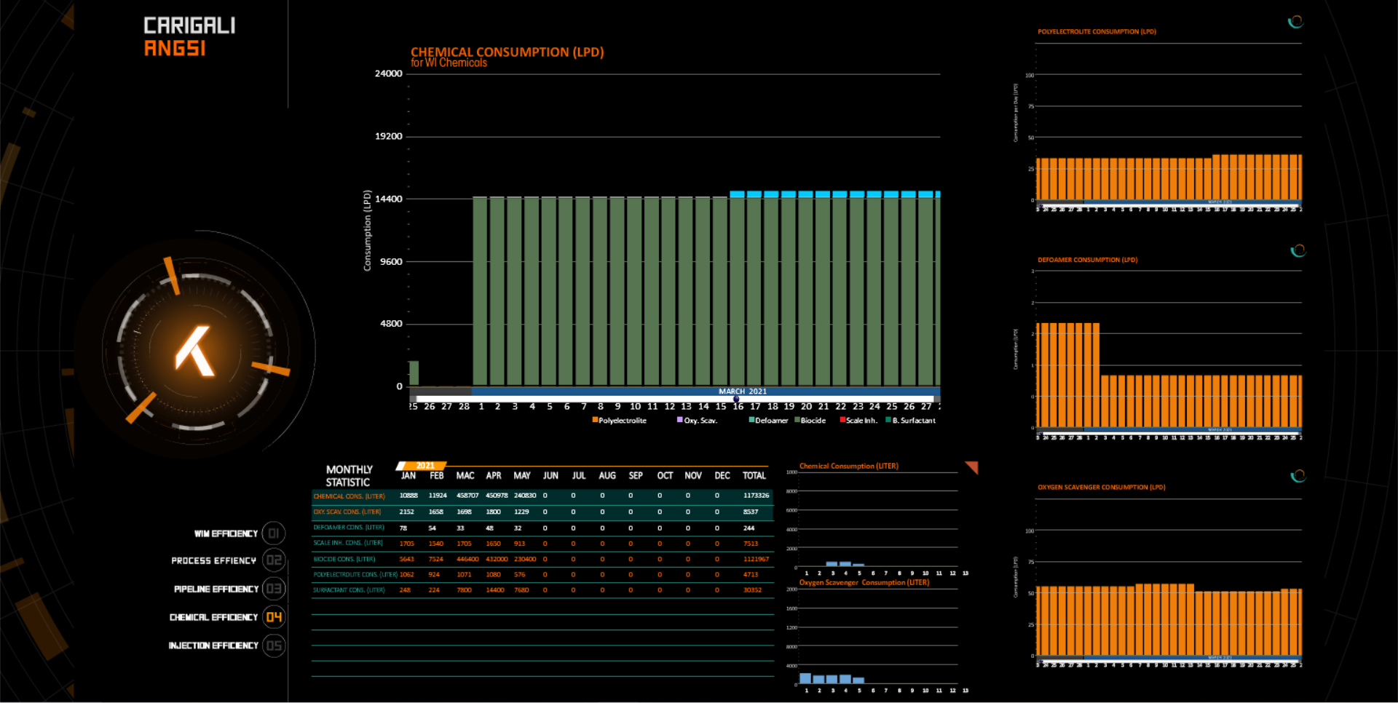This screenshot has width=1398, height=703.
Task: Click refresh icon above Oxygen Scavenger chart
Action: (1298, 476)
